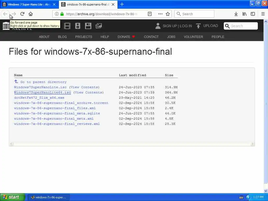Click file listing scroll-right arrow
This screenshot has height=201, width=268.
252,144
